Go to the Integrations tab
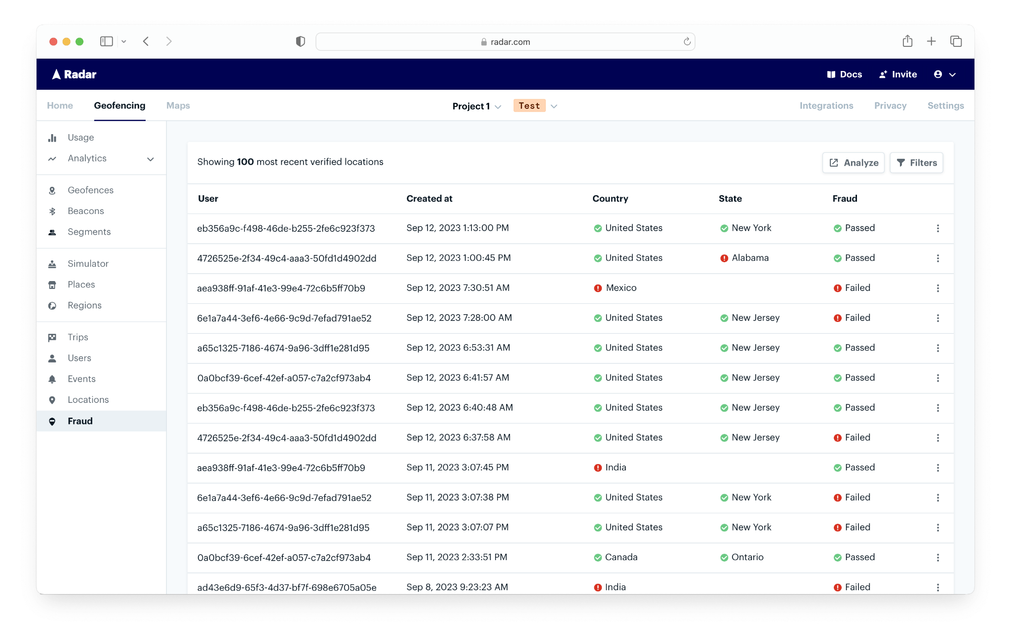This screenshot has width=1011, height=642. point(826,106)
